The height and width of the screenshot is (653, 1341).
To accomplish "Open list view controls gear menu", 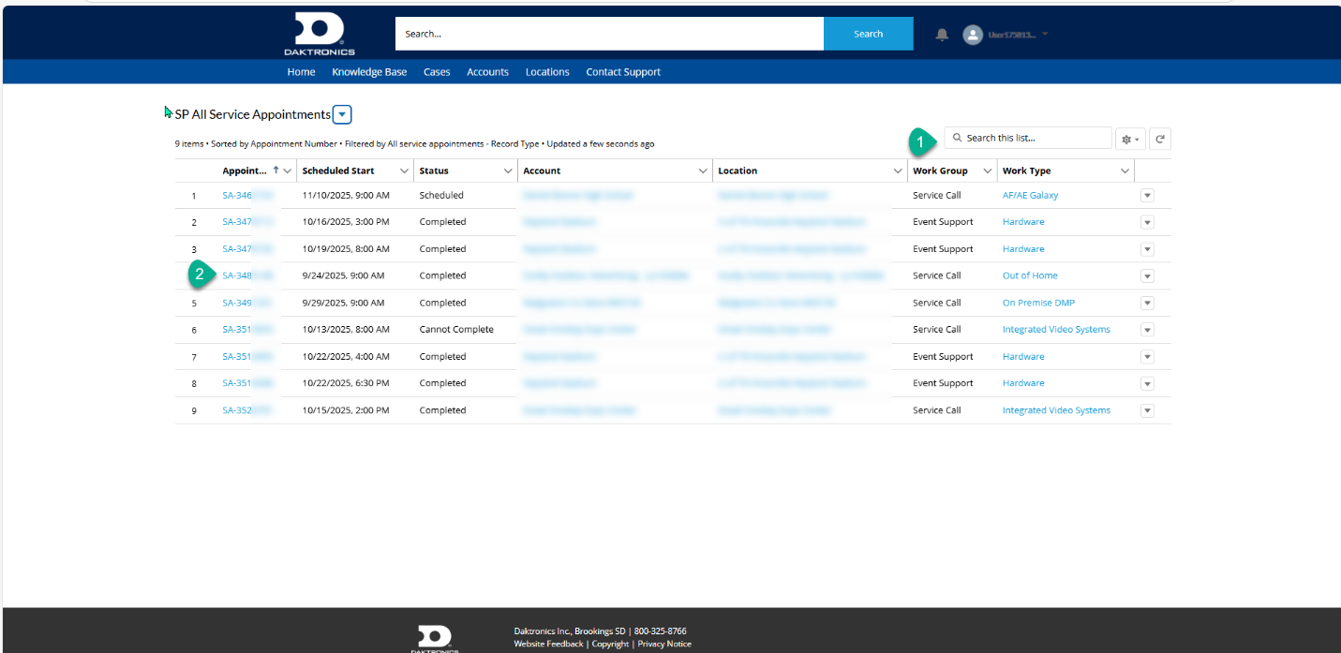I will pos(1129,139).
